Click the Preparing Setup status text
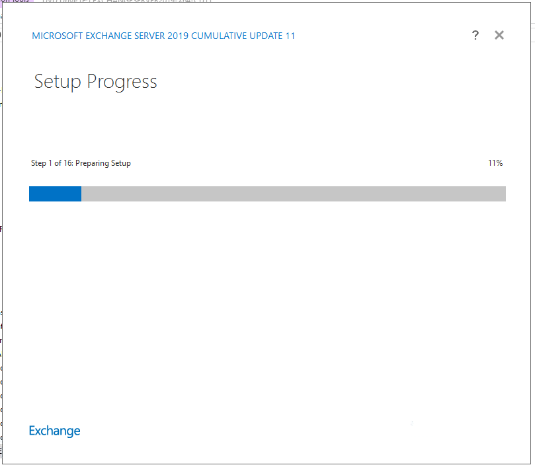Image resolution: width=535 pixels, height=467 pixels. click(103, 164)
